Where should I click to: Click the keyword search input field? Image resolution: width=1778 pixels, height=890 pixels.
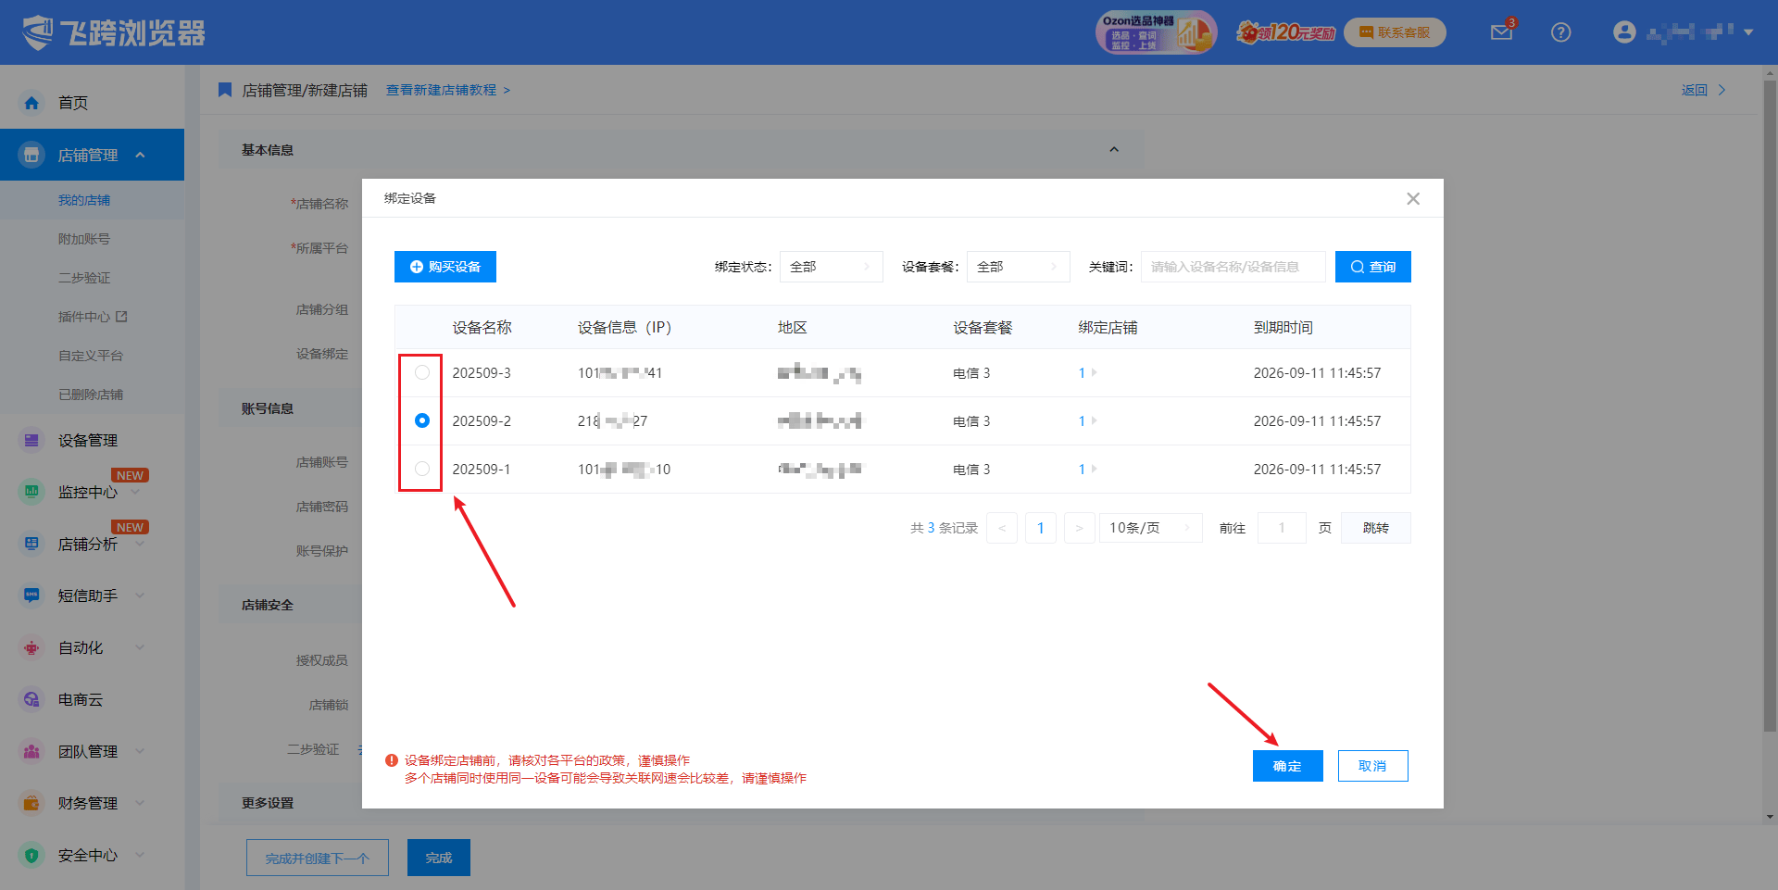tap(1233, 267)
